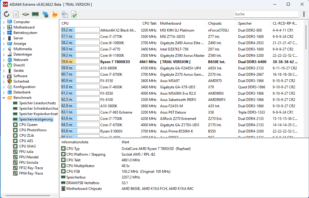This screenshot has height=198, width=309.
Task: Click the monitor diagnostics toolbar icon
Action: [x=45, y=14]
